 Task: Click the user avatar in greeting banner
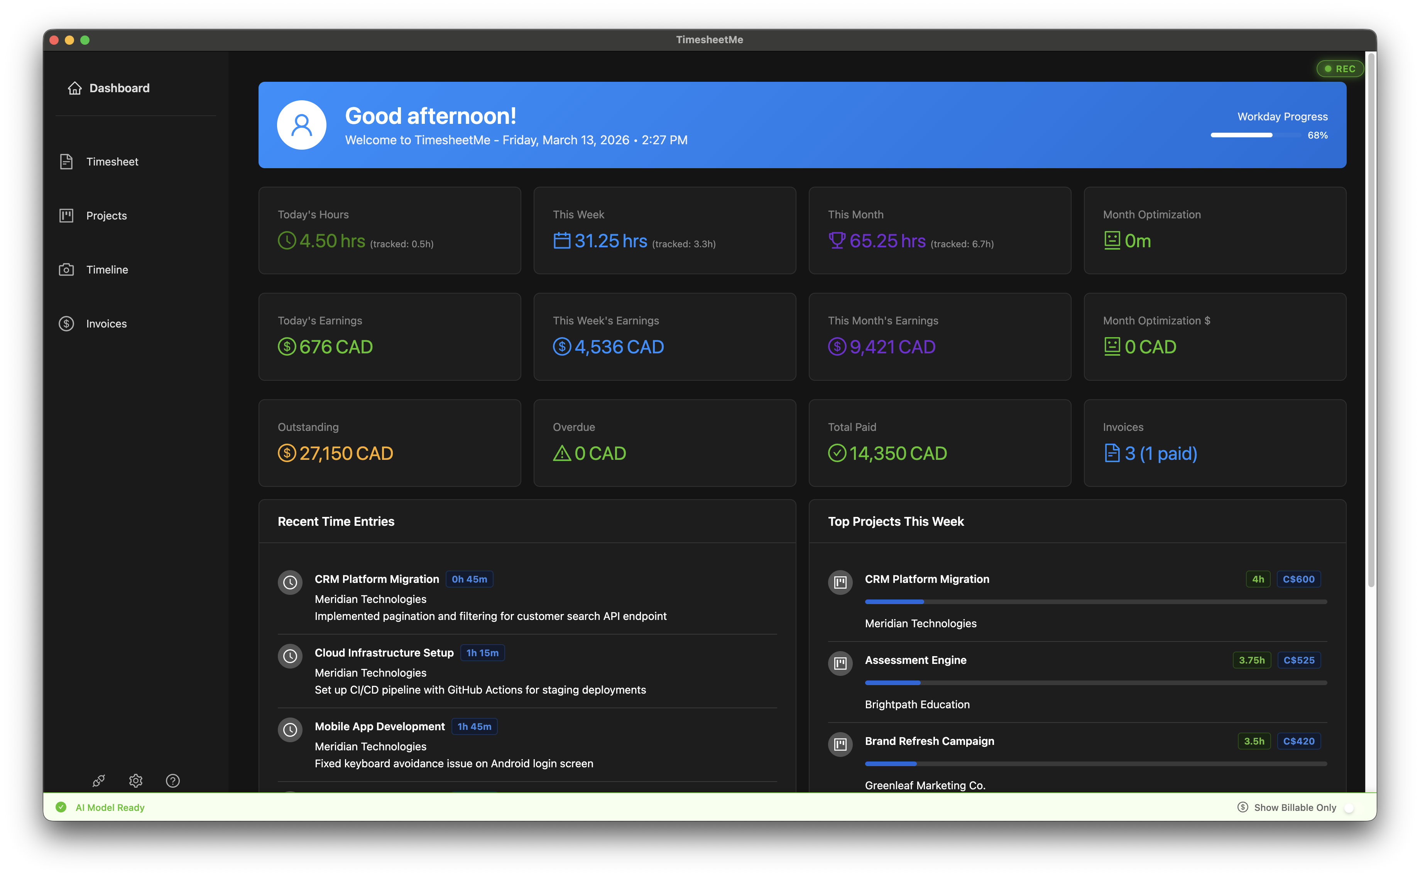(301, 125)
